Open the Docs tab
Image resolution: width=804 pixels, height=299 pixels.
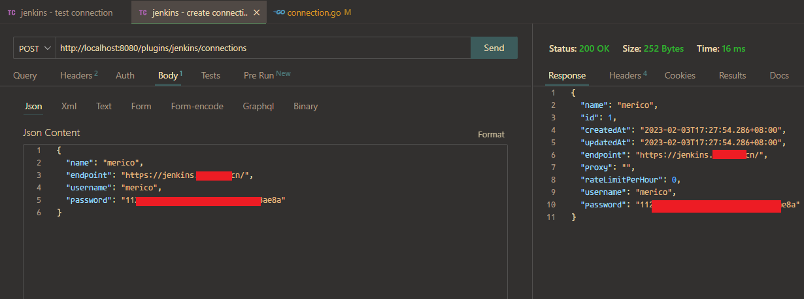pyautogui.click(x=779, y=75)
